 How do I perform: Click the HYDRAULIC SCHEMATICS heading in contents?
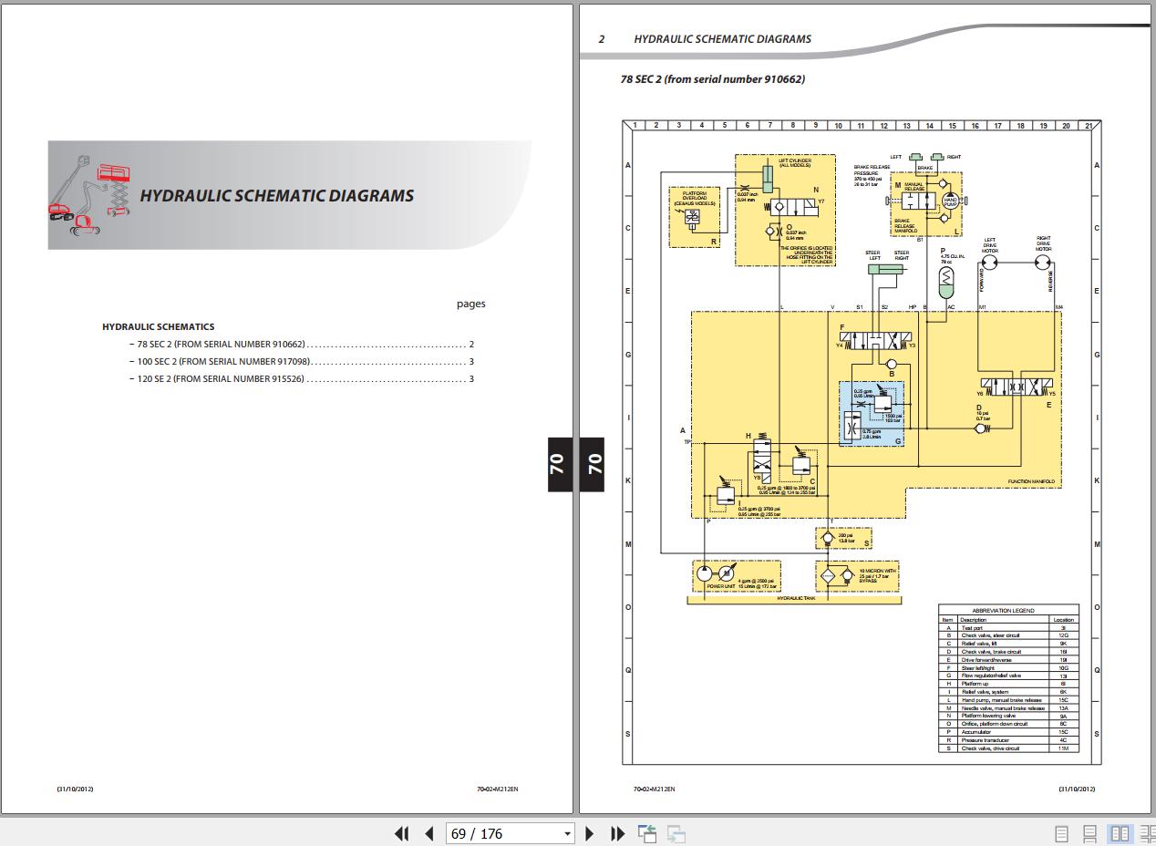159,326
